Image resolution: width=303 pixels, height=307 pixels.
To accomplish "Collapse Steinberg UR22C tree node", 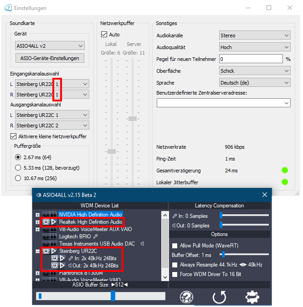I will click(x=38, y=251).
